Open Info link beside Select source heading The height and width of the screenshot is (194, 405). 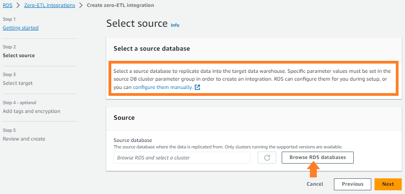(x=175, y=25)
